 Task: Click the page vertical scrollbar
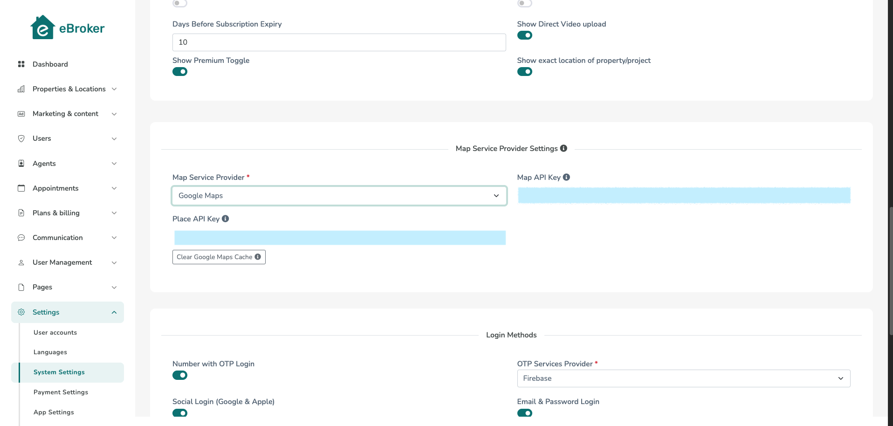pos(891,270)
